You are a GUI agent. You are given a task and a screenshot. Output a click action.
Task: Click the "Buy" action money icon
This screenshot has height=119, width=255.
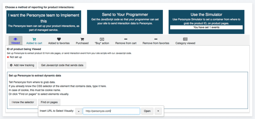[102, 39]
